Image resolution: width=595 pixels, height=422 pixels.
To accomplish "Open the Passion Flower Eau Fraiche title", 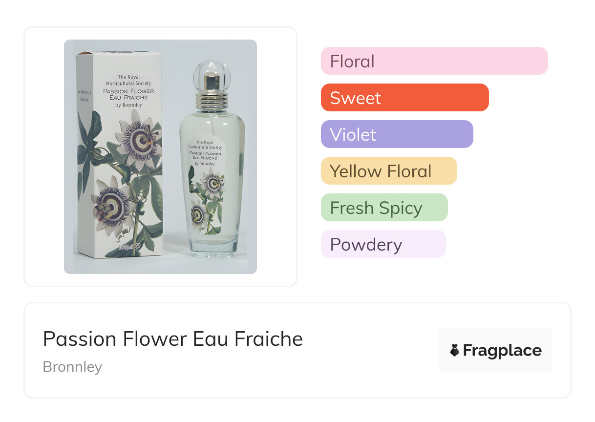I will (x=173, y=339).
